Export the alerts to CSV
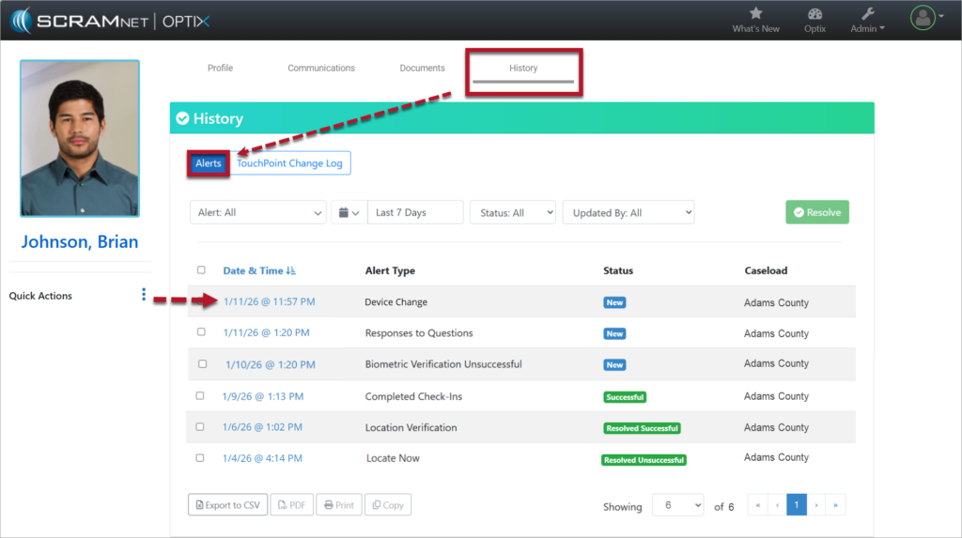 [x=227, y=505]
